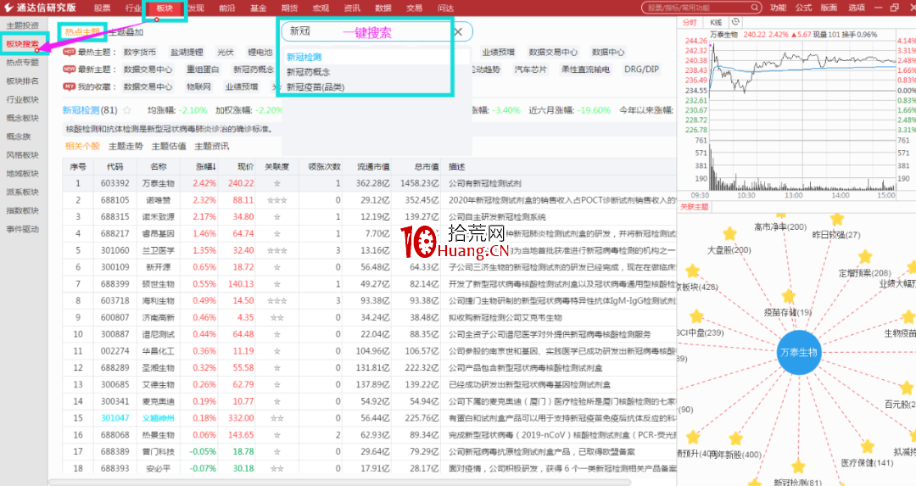Viewport: 916px width, 486px height.
Task: Sort table by 涨幅 column header
Action: pyautogui.click(x=205, y=166)
